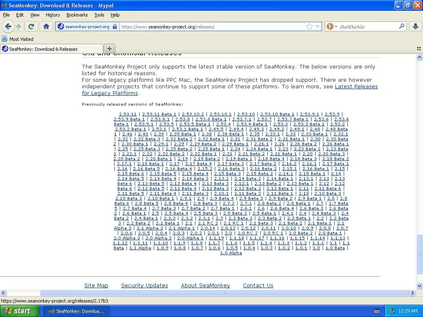Click the SeaMonkey taskbar window button

point(76,311)
